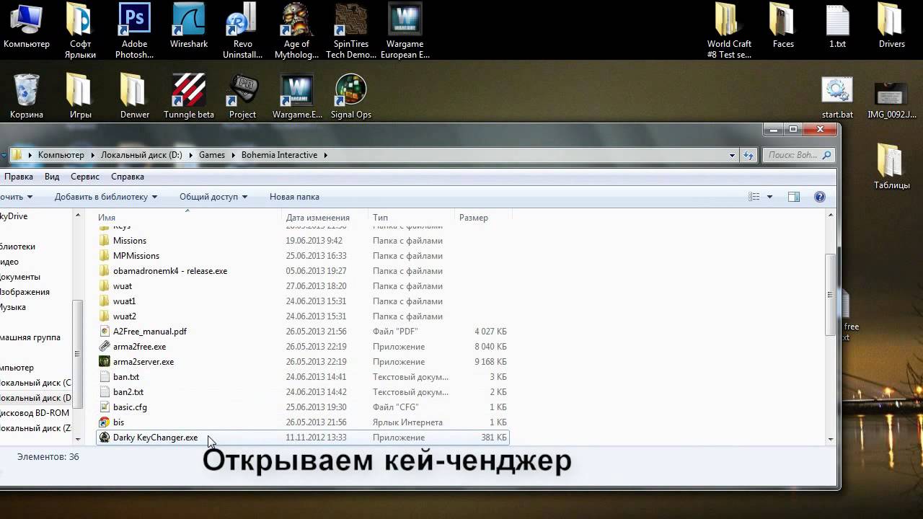This screenshot has height=519, width=923.
Task: Open the Правка menu
Action: (x=18, y=177)
